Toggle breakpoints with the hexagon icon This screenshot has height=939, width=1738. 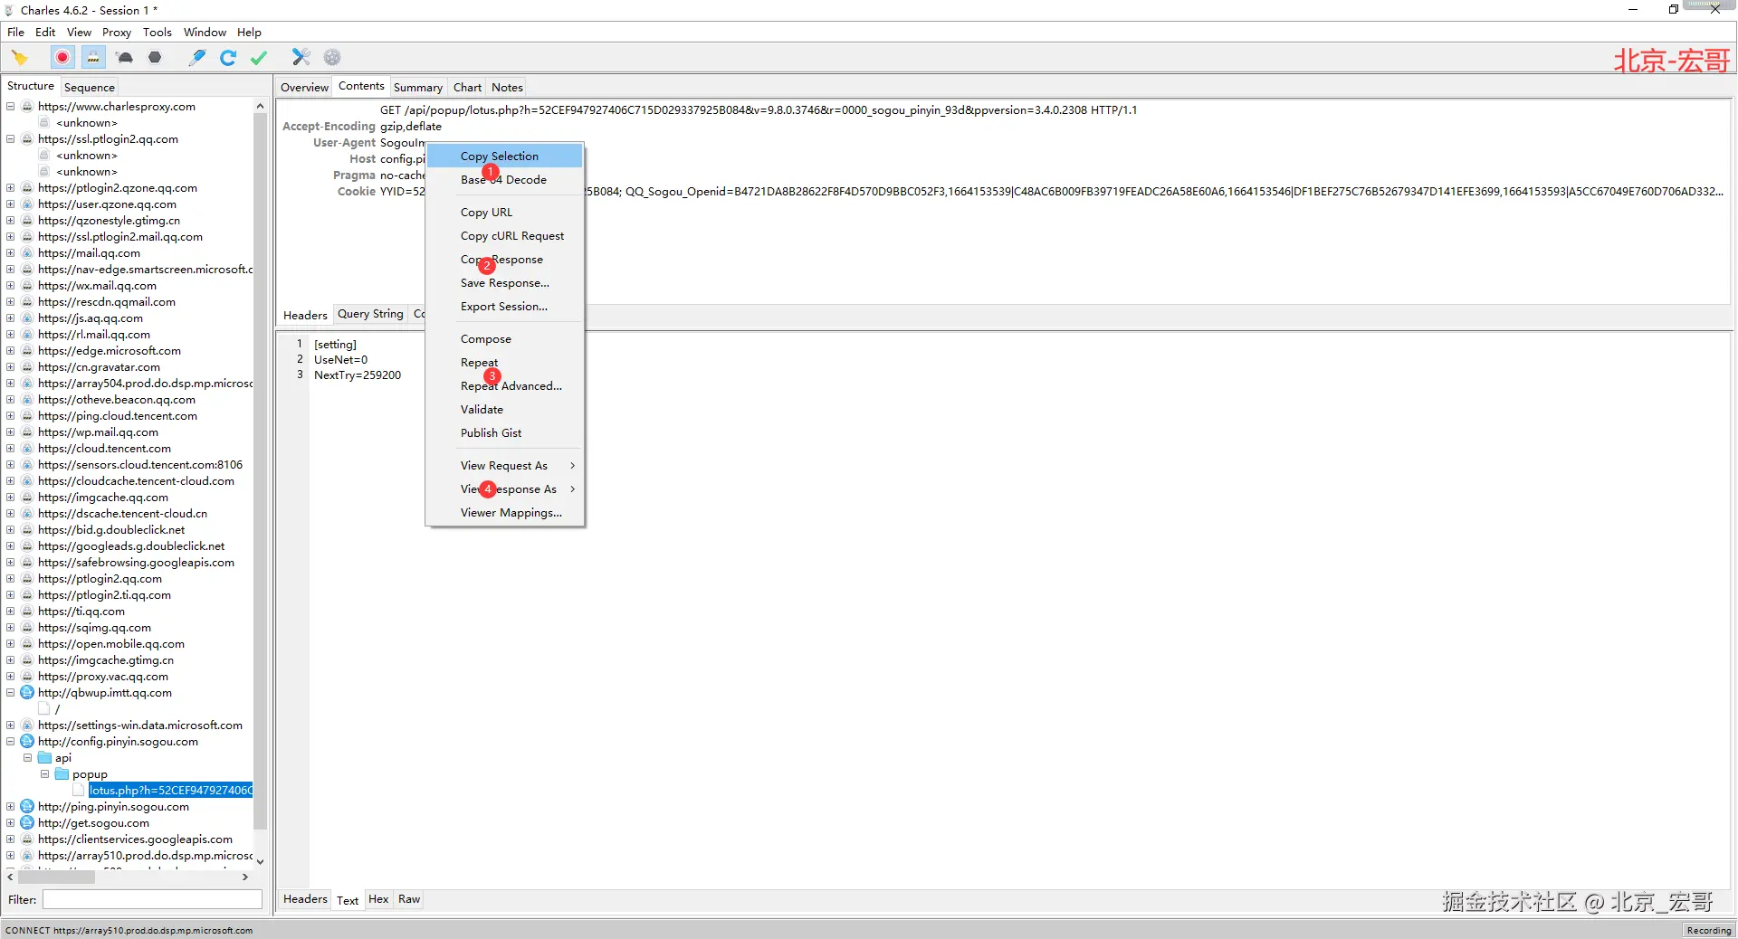155,58
